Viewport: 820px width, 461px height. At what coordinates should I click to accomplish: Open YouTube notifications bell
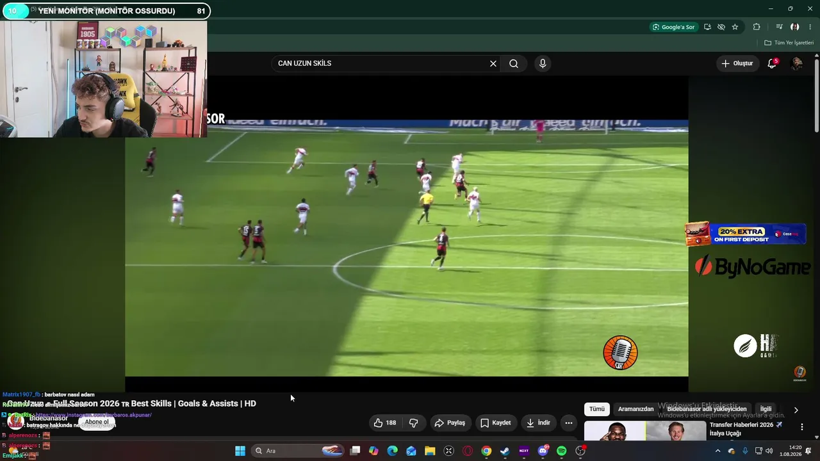pos(772,63)
